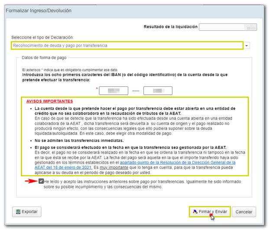Open the declaration type dropdown arrow
Screen dimensions: 269x230
pos(247,46)
